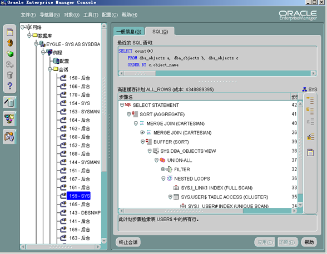Collapse the 例程 tree node
The height and width of the screenshot is (254, 327).
(43, 52)
